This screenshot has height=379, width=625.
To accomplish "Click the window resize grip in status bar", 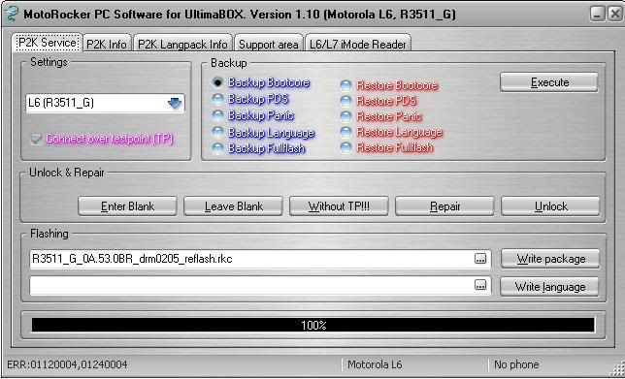I will pyautogui.click(x=616, y=368).
